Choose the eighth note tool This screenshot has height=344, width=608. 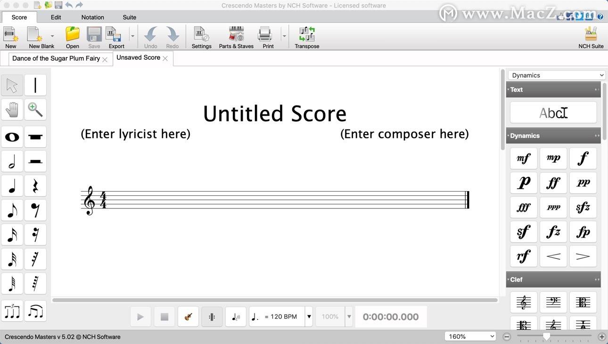pyautogui.click(x=12, y=210)
